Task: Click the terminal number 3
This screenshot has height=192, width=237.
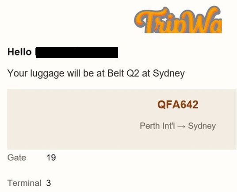Action: [48, 183]
